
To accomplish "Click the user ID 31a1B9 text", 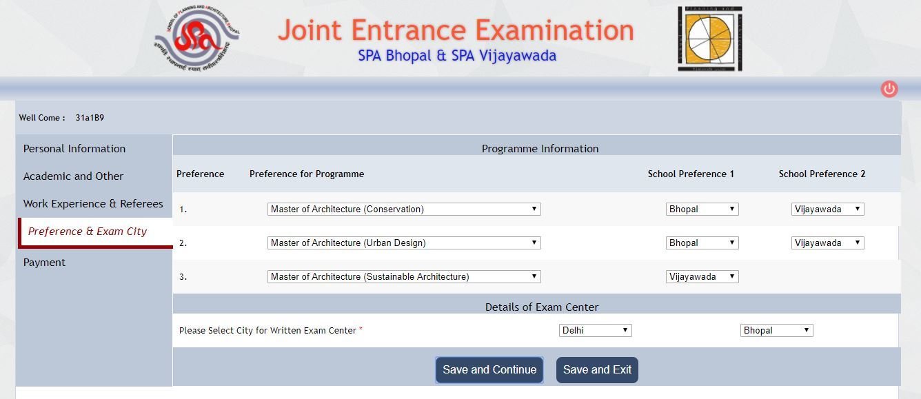I will 90,118.
